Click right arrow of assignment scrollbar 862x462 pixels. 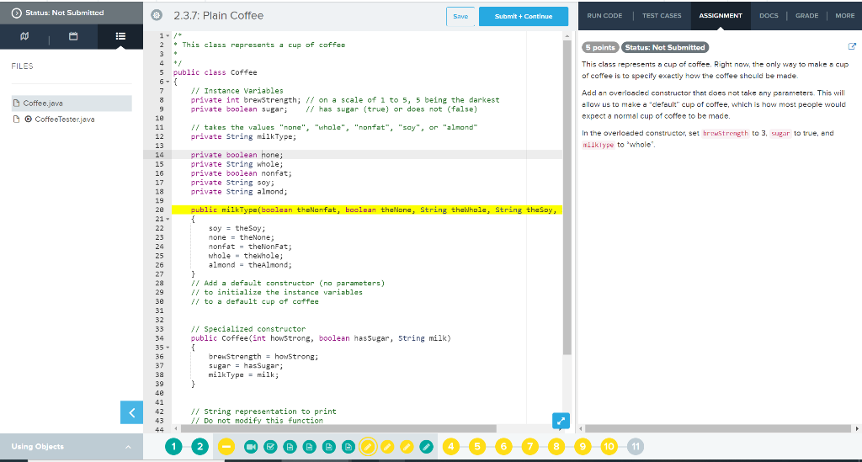click(856, 428)
